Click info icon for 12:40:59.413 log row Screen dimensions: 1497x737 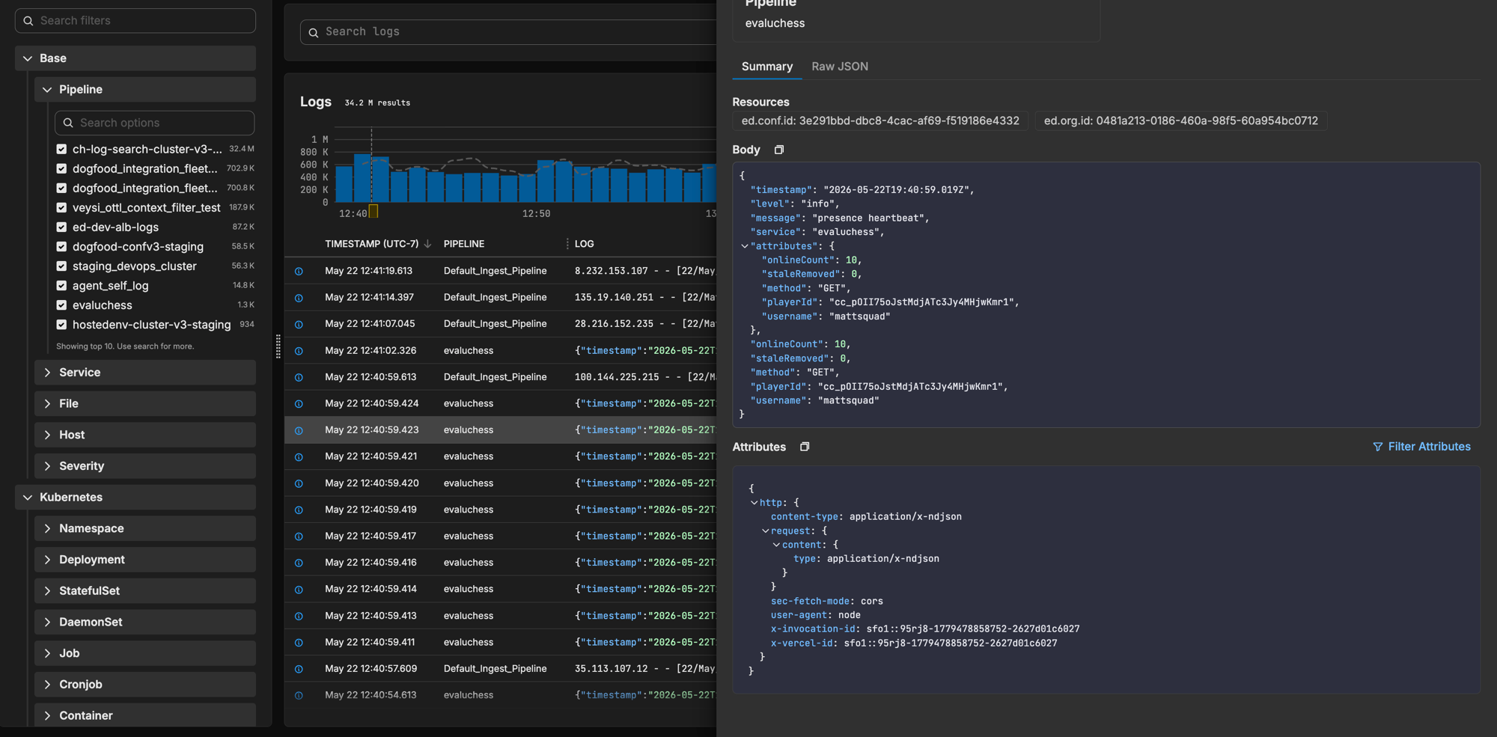(x=299, y=616)
